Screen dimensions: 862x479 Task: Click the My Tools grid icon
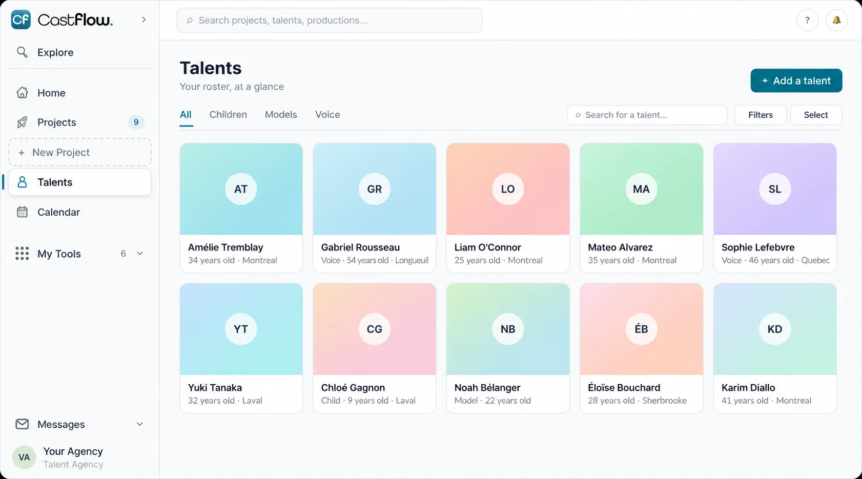[x=22, y=254]
